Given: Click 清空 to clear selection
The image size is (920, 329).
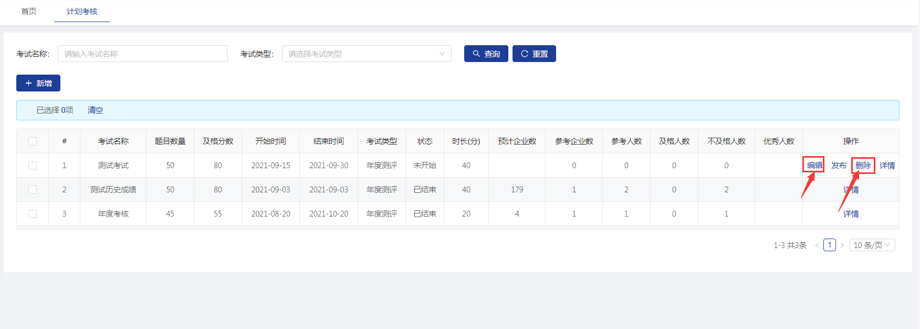Looking at the screenshot, I should pos(95,110).
